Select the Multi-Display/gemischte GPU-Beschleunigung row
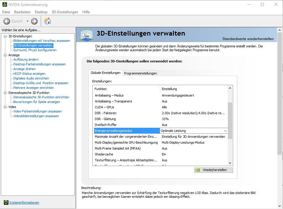 [x=161, y=142]
